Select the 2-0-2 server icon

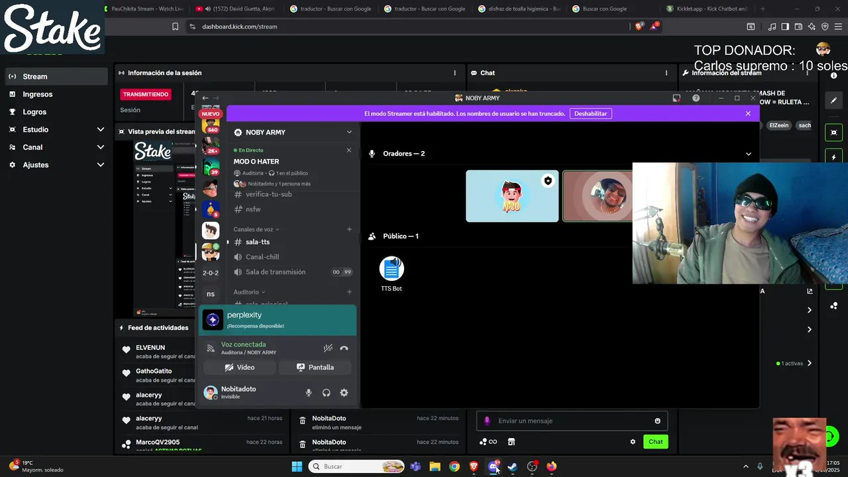(x=211, y=273)
